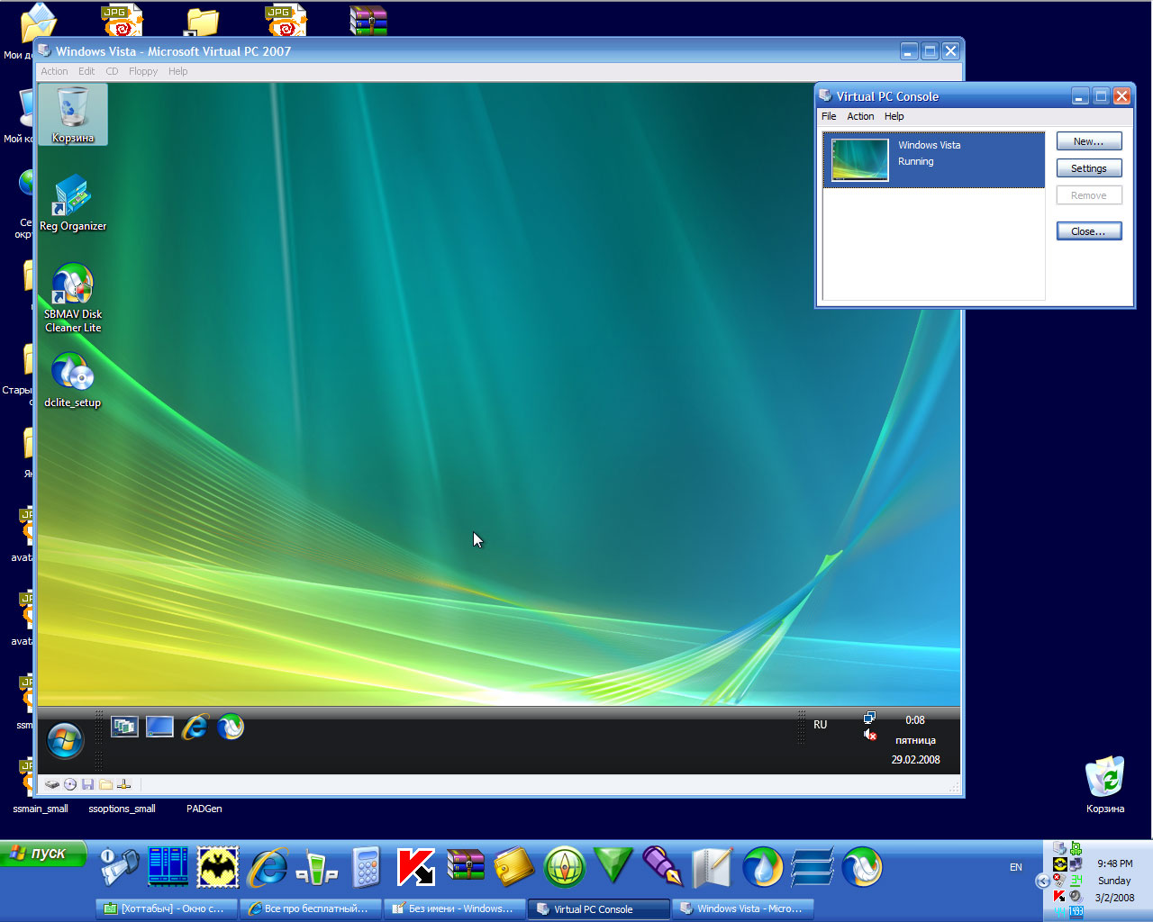1153x922 pixels.
Task: Select the dclite_setup installer icon
Action: (73, 380)
